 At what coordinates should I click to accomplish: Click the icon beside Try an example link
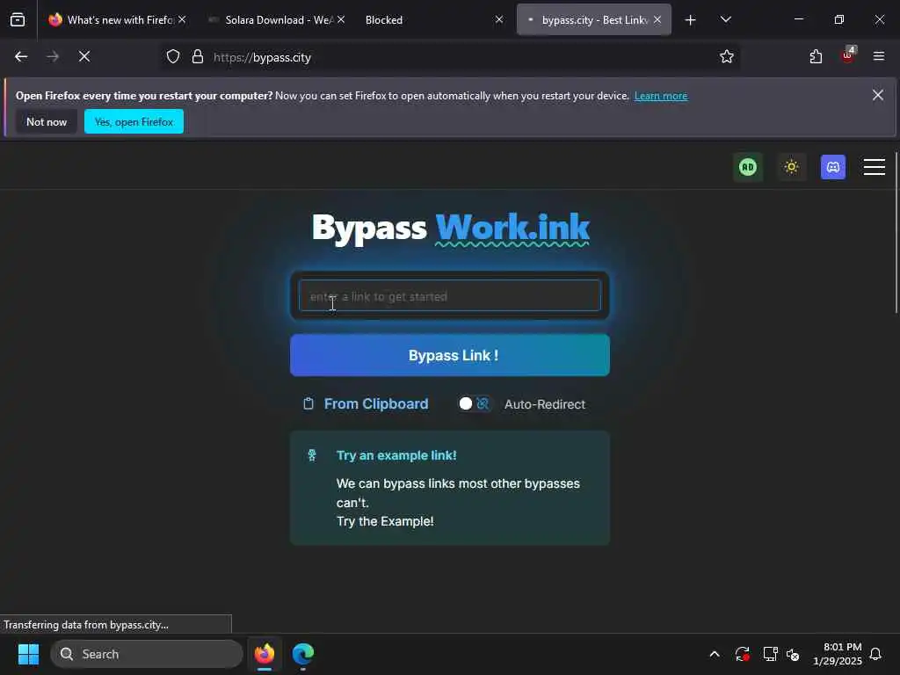pos(312,456)
